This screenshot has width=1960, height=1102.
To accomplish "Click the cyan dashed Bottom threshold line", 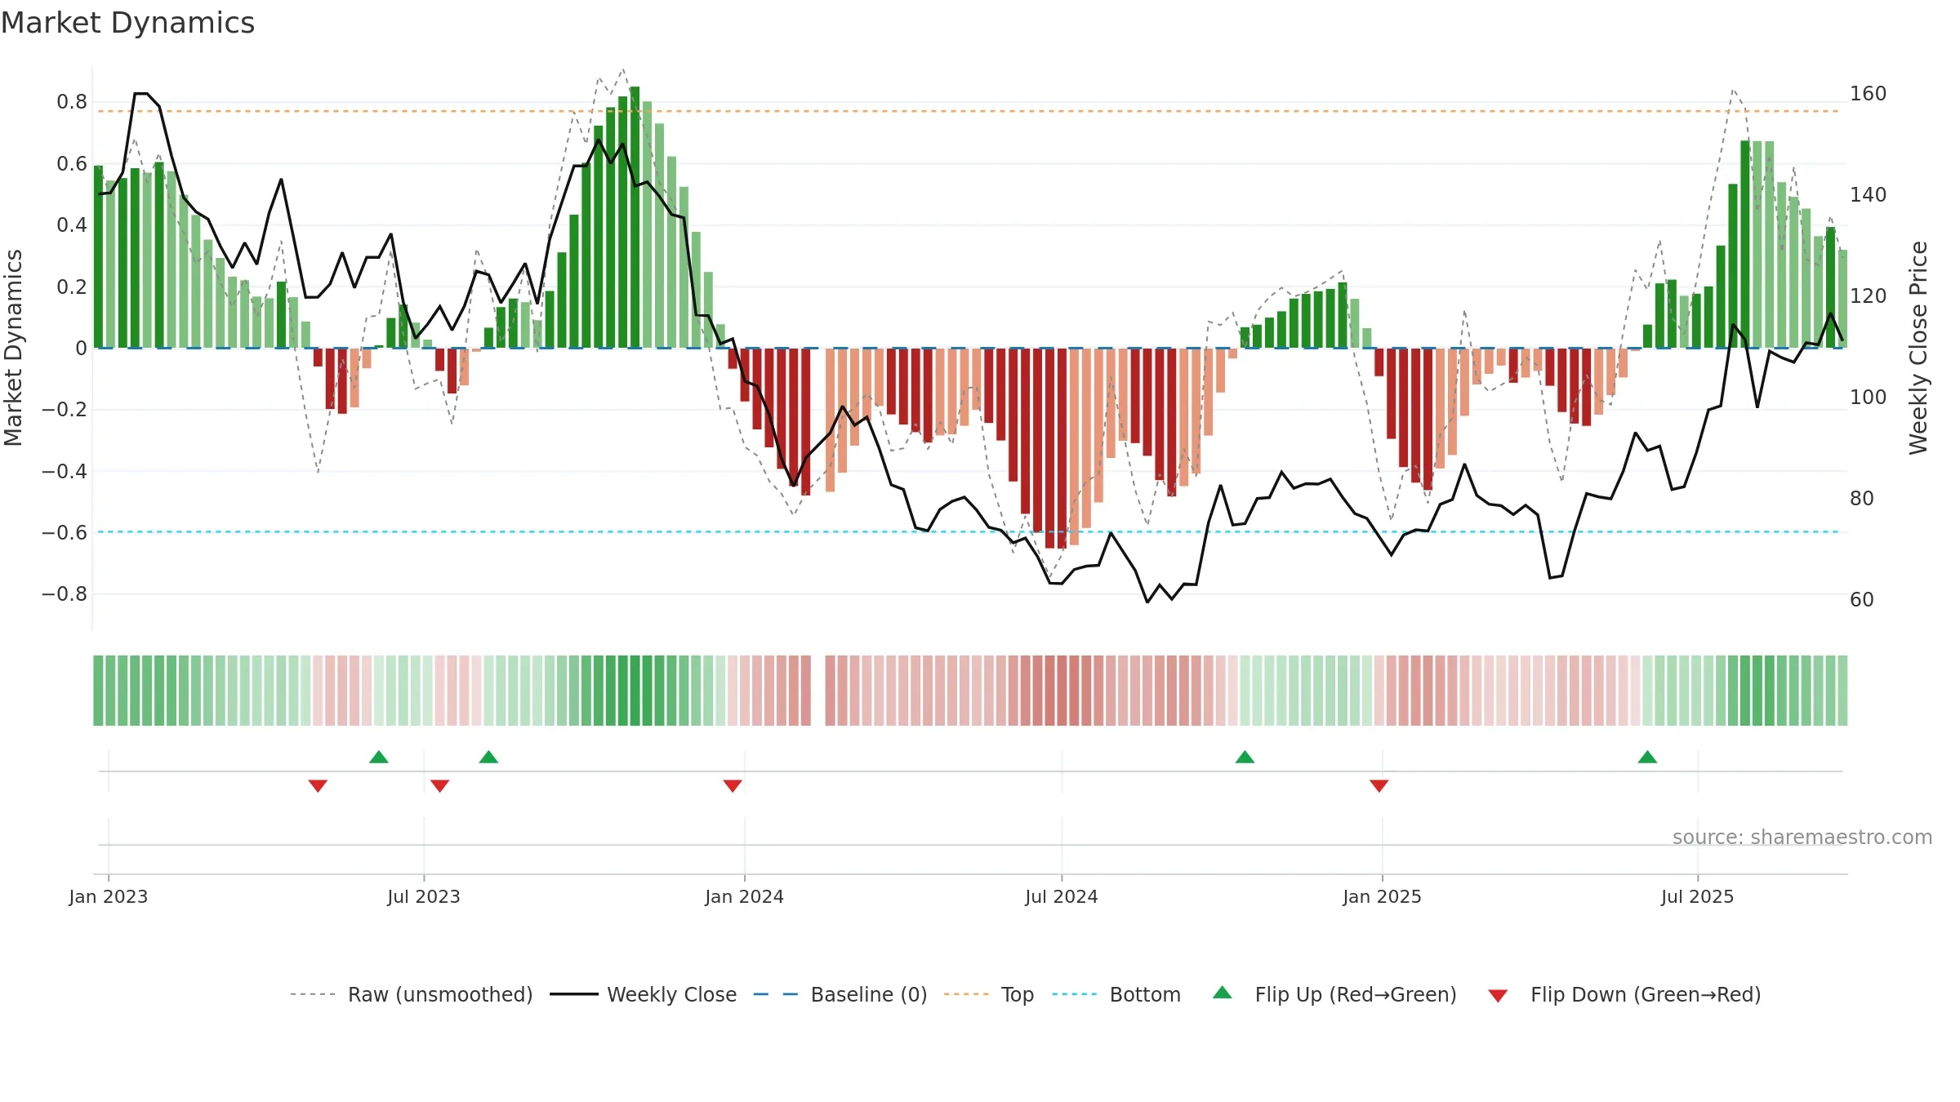I will coord(968,532).
